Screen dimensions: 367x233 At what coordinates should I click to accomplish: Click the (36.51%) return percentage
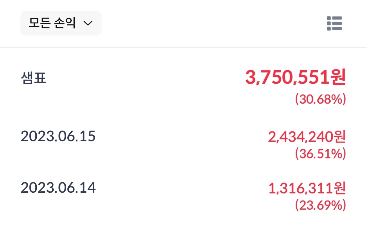point(320,154)
